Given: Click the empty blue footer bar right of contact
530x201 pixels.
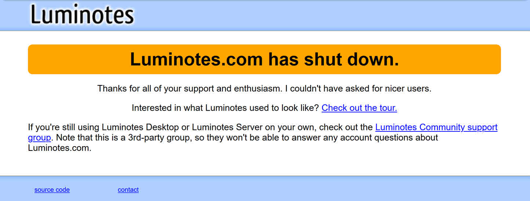Looking at the screenshot, I should point(330,189).
